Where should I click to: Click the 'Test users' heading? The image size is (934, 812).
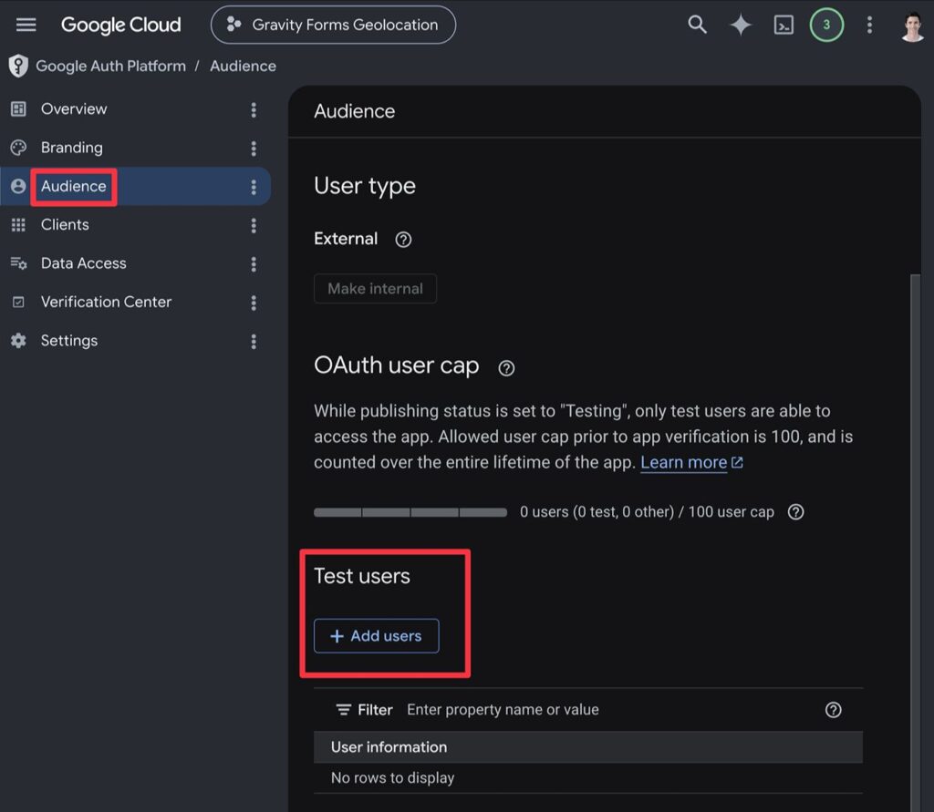coord(362,576)
